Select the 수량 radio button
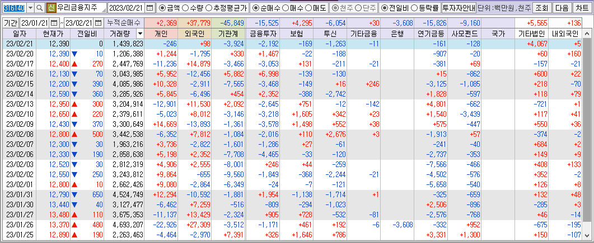Image resolution: width=594 pixels, height=243 pixels. pyautogui.click(x=185, y=8)
